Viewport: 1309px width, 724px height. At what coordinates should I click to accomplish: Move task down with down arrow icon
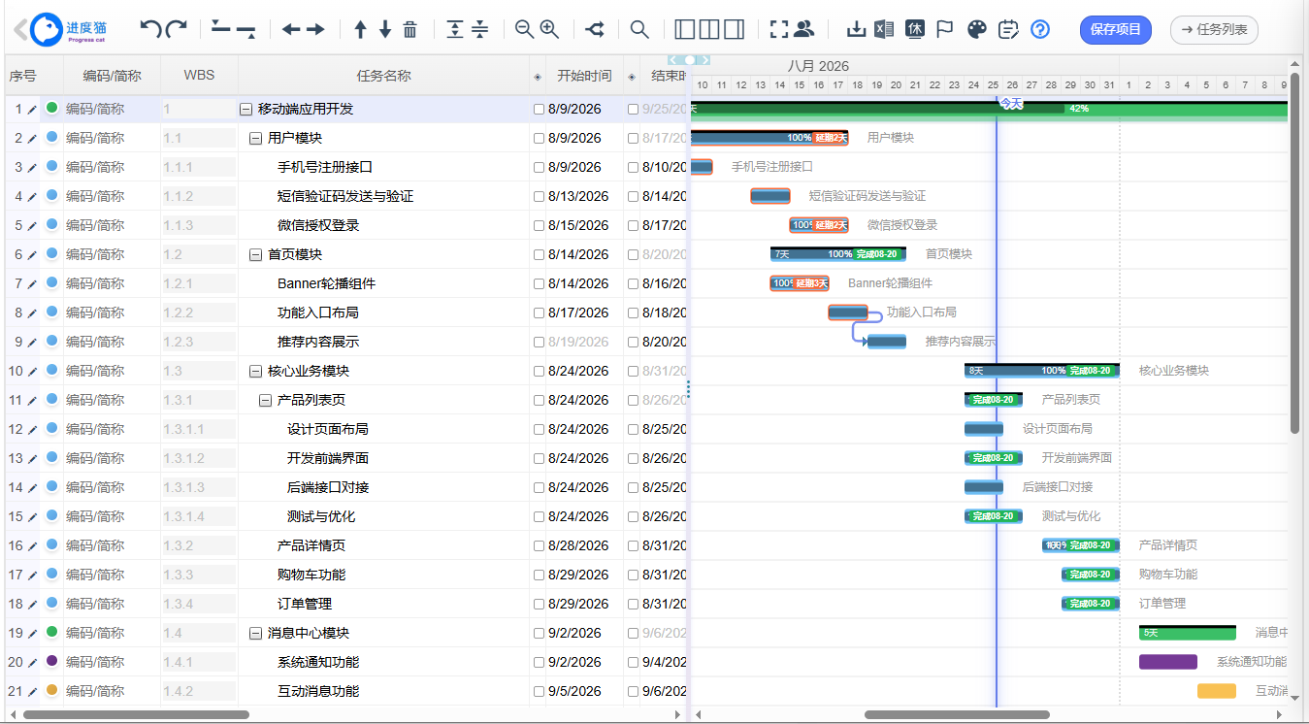[385, 29]
